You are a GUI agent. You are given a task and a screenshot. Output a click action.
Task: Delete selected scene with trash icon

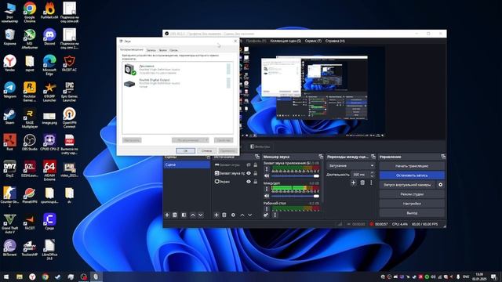click(175, 215)
